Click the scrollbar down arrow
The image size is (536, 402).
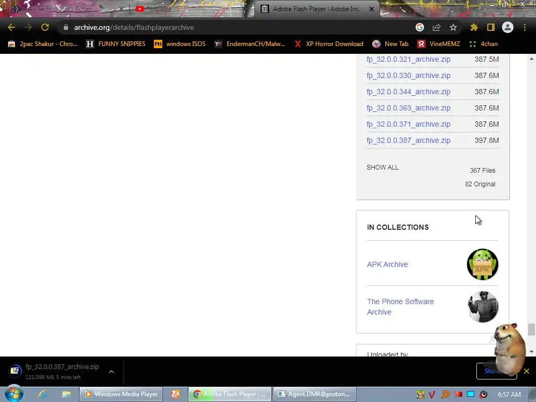click(x=531, y=351)
